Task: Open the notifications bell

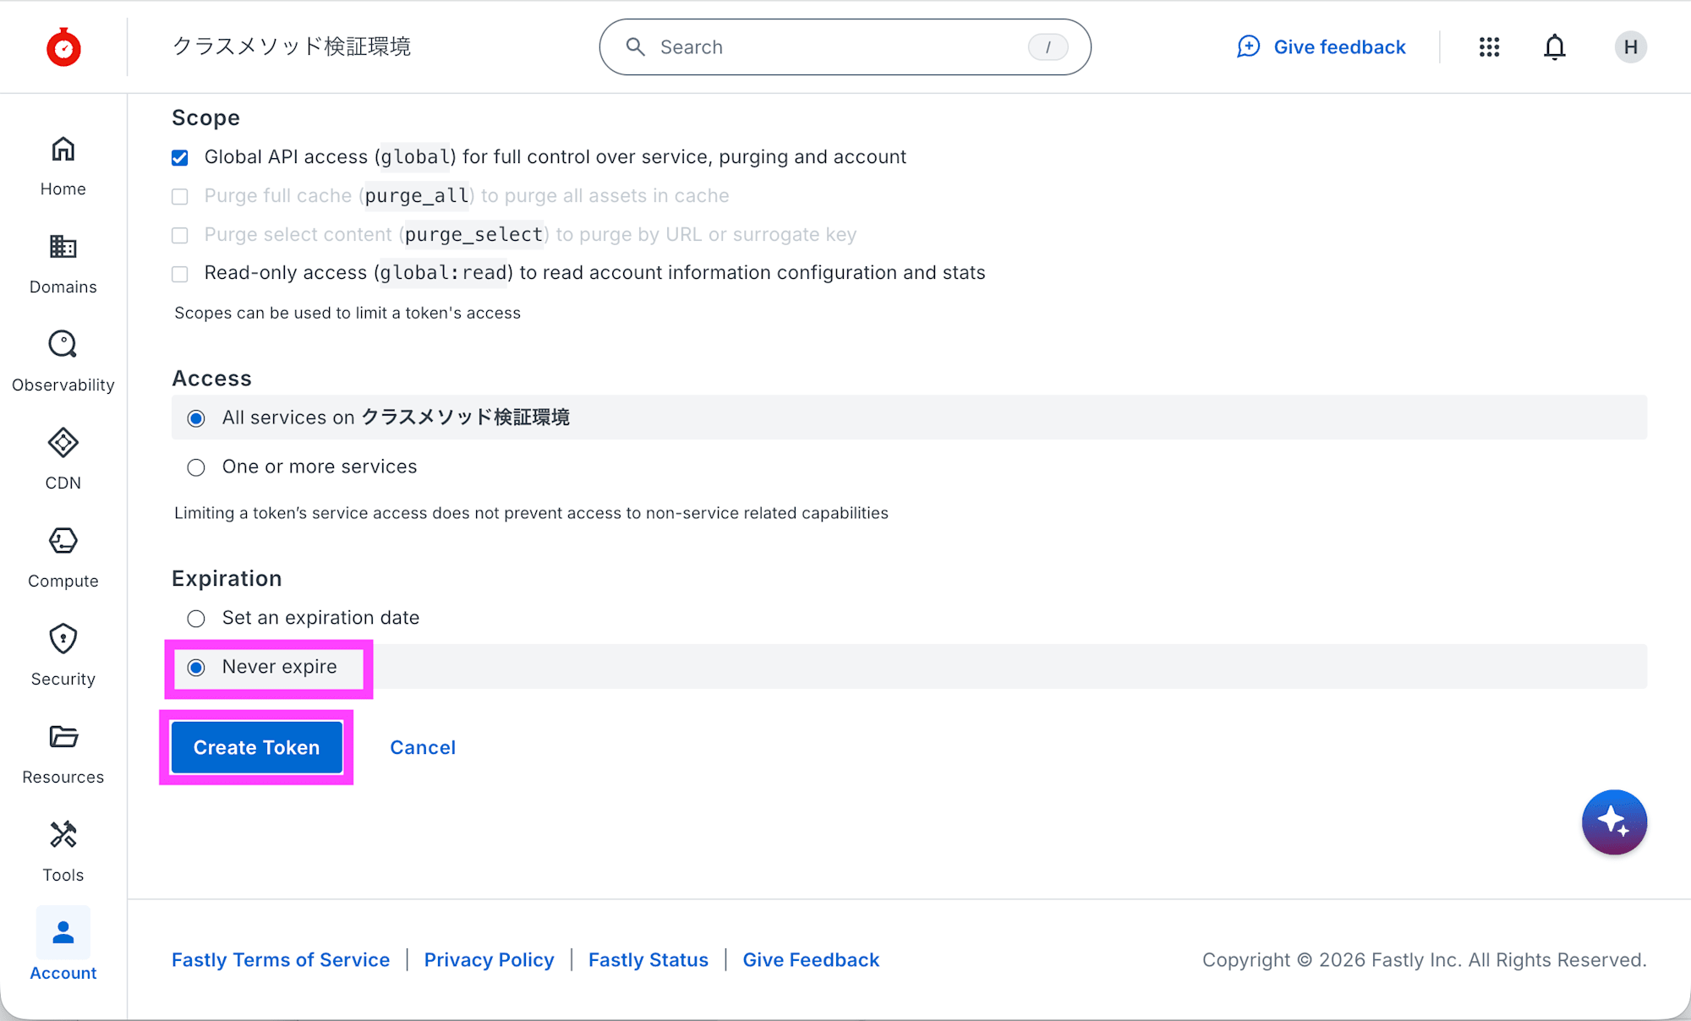Action: [x=1554, y=47]
